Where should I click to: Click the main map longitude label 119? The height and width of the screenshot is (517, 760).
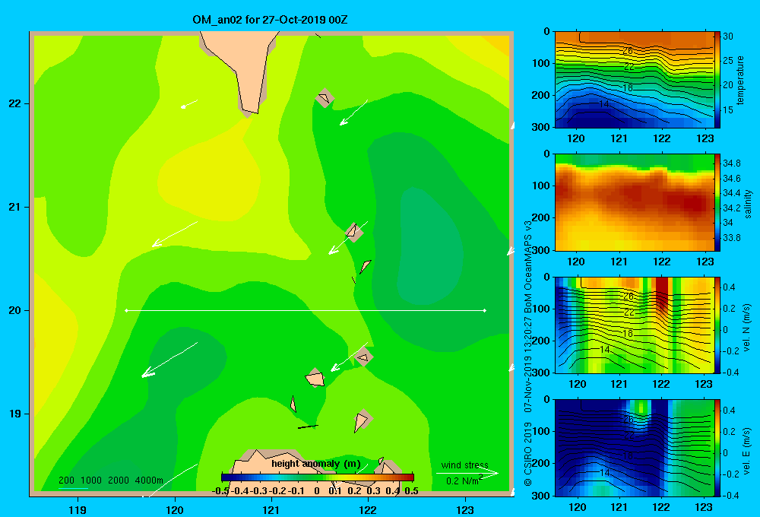(78, 510)
